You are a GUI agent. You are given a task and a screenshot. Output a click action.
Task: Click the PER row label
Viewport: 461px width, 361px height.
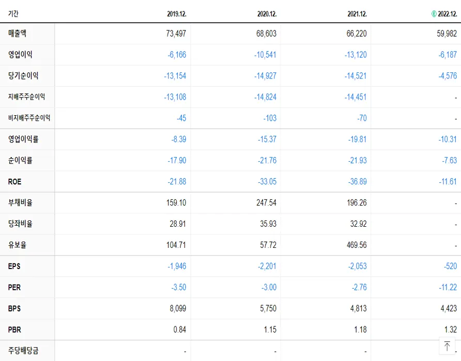[x=14, y=287]
